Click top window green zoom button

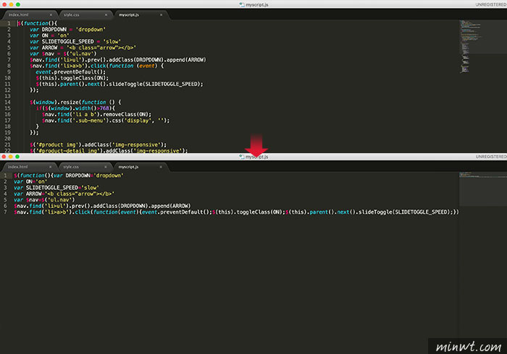[18, 4]
